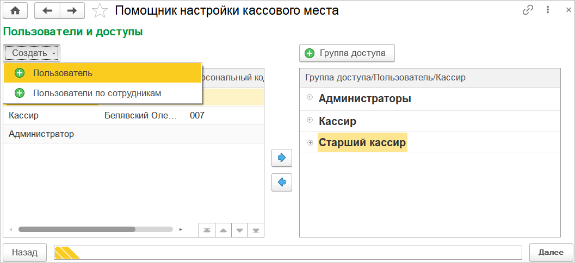The width and height of the screenshot is (575, 263).
Task: Choose Пользователь from the create menu
Action: coord(63,73)
